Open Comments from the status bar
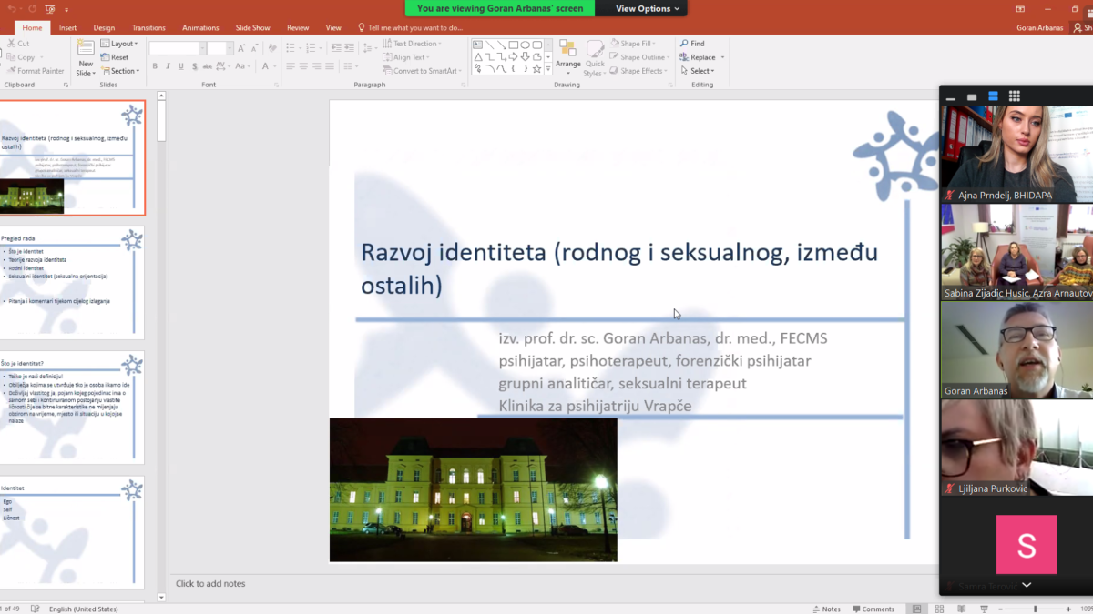The width and height of the screenshot is (1093, 614). tap(873, 609)
